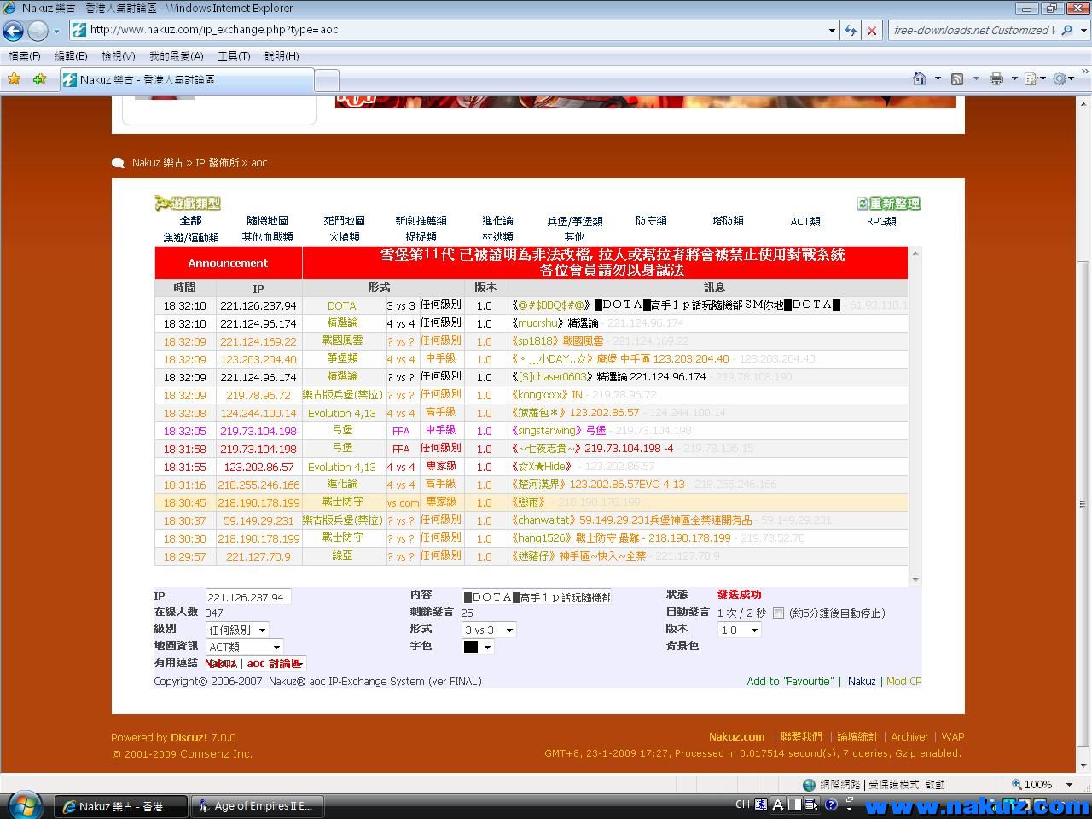Click the 內容 message content field
The width and height of the screenshot is (1092, 819).
[x=536, y=597]
